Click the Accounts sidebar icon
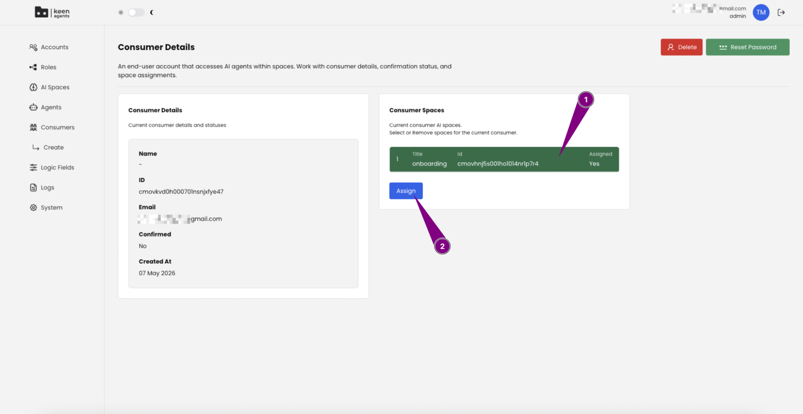The height and width of the screenshot is (414, 803). [33, 47]
